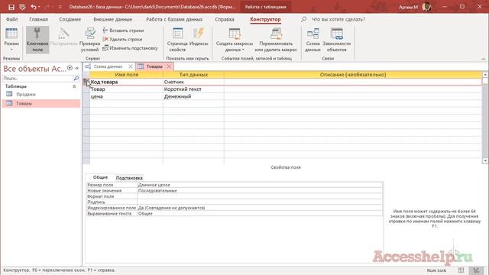Open the Режим view switcher

[x=11, y=40]
